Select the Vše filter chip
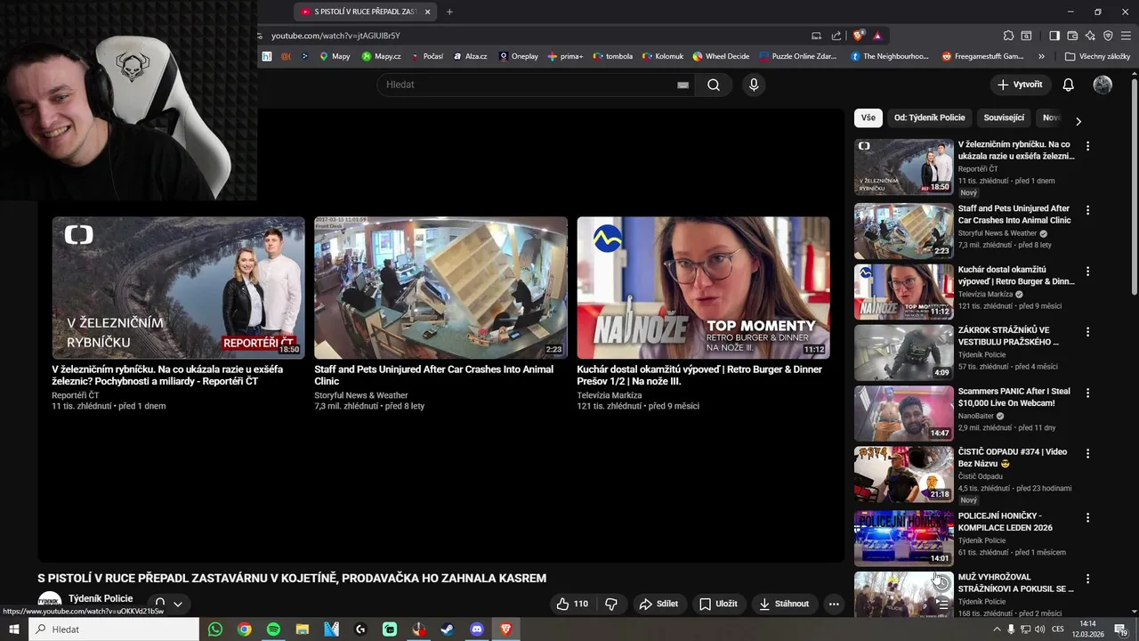Image resolution: width=1139 pixels, height=641 pixels. tap(868, 118)
